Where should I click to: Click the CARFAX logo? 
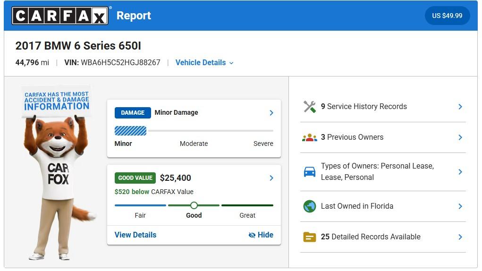(60, 16)
